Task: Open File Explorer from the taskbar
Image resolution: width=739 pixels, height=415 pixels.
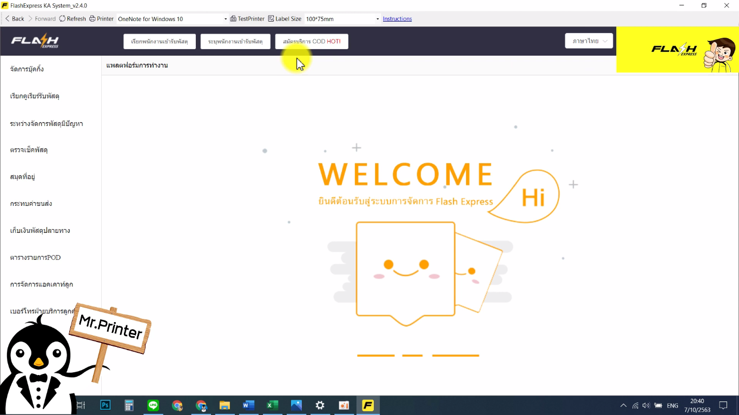Action: pyautogui.click(x=225, y=405)
